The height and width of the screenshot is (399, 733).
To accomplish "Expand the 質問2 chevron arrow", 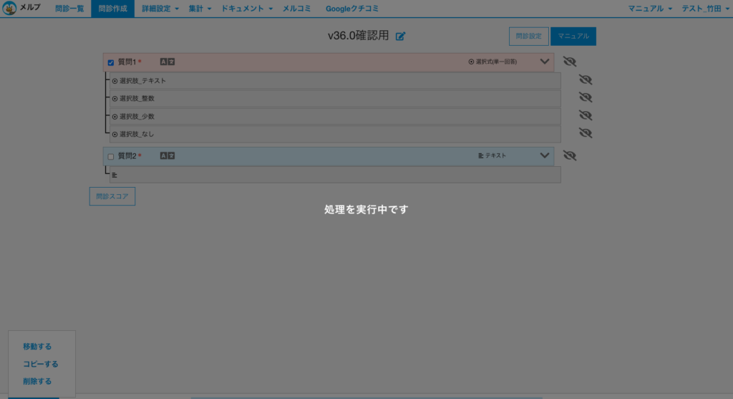I will click(x=544, y=155).
